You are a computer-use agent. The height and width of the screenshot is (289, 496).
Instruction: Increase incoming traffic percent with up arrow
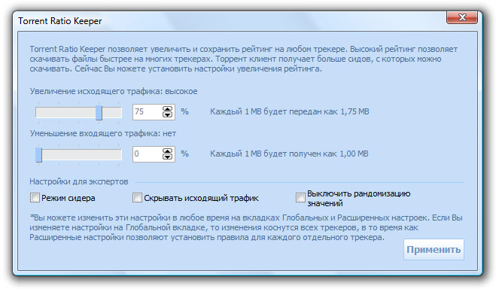(x=167, y=151)
